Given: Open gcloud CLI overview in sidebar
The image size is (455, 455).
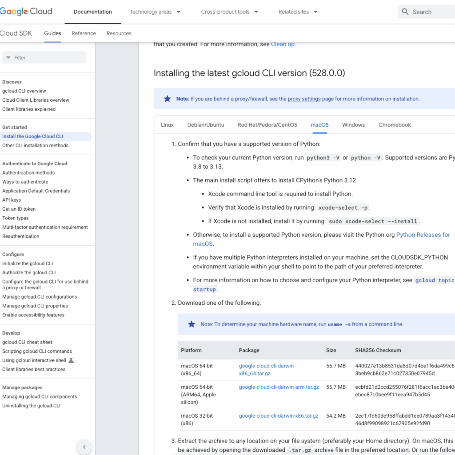Looking at the screenshot, I should pos(24,91).
